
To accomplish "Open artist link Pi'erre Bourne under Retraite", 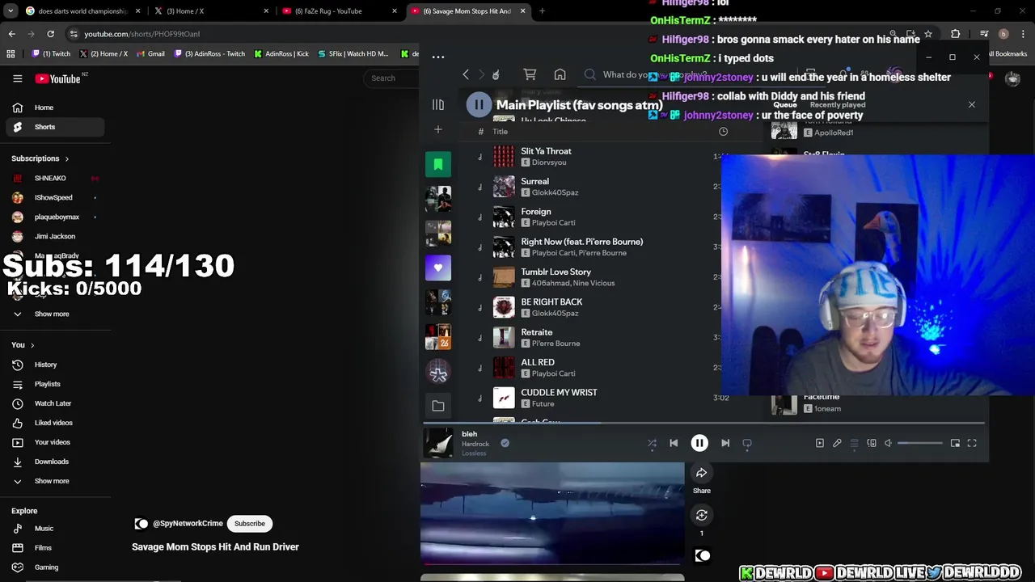I will pyautogui.click(x=556, y=344).
